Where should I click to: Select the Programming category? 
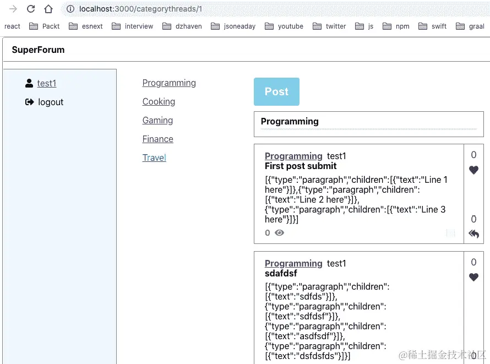coord(169,83)
